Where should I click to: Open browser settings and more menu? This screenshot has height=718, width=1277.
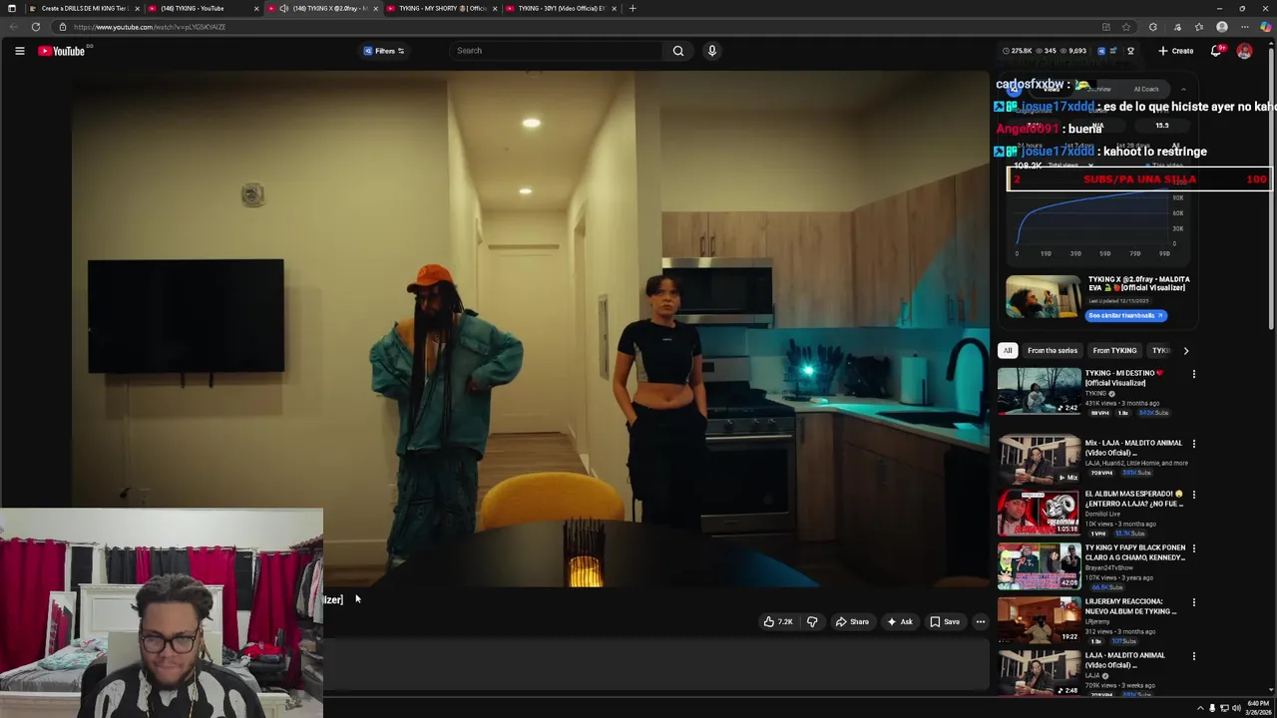coord(1244,27)
